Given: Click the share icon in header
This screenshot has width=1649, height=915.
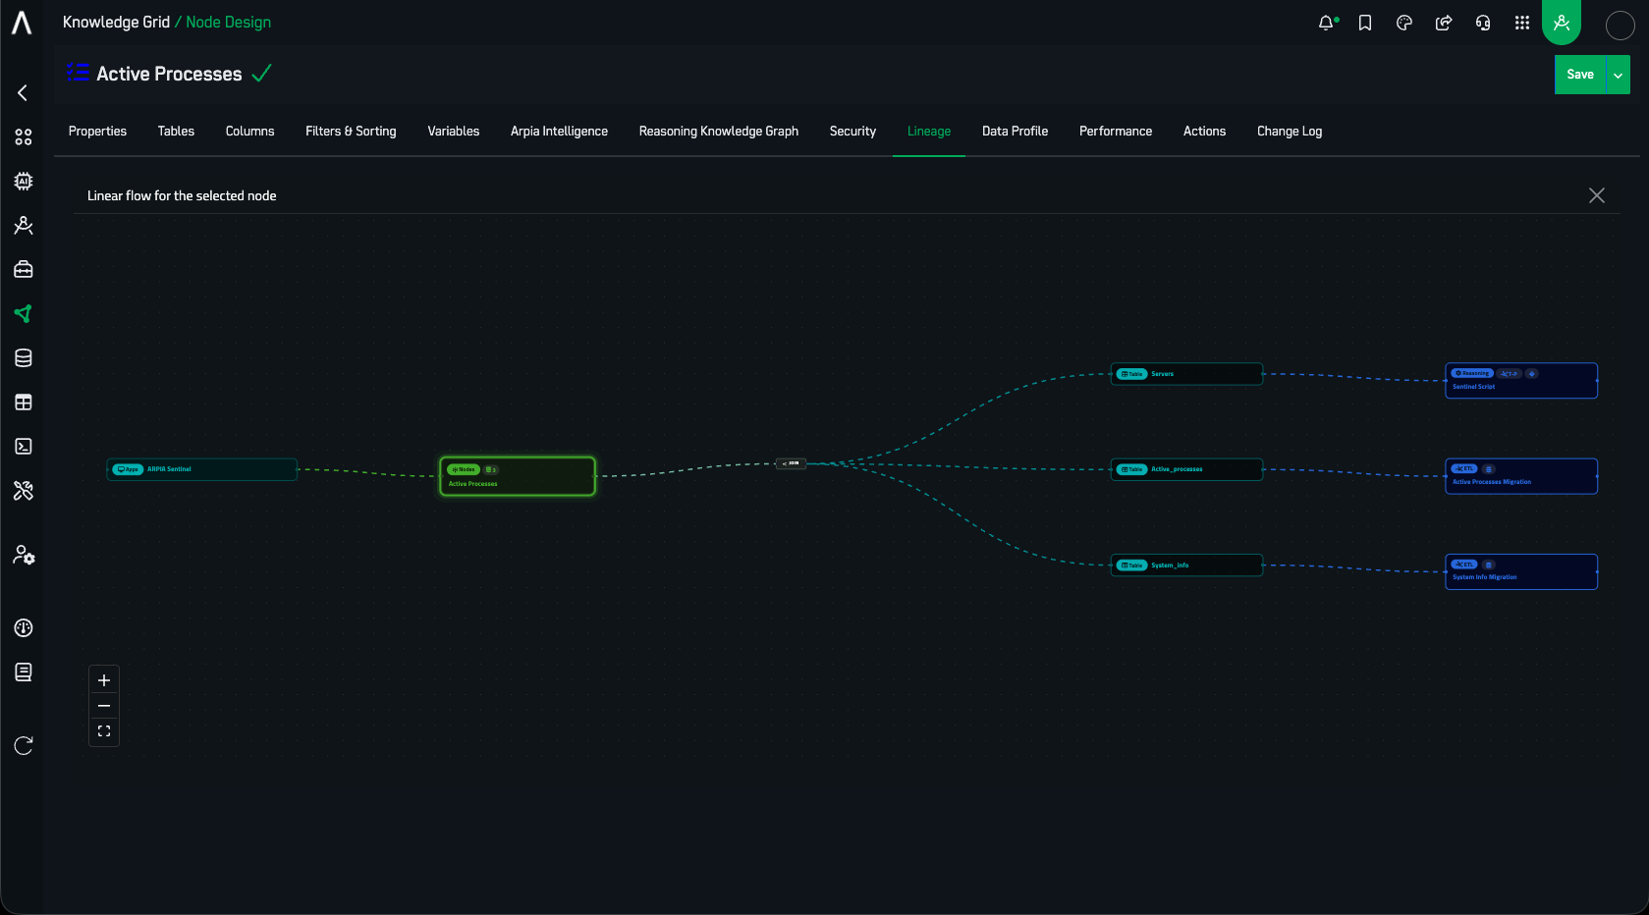Looking at the screenshot, I should [1444, 23].
